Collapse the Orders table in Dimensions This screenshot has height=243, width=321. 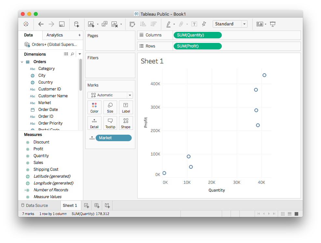point(22,62)
